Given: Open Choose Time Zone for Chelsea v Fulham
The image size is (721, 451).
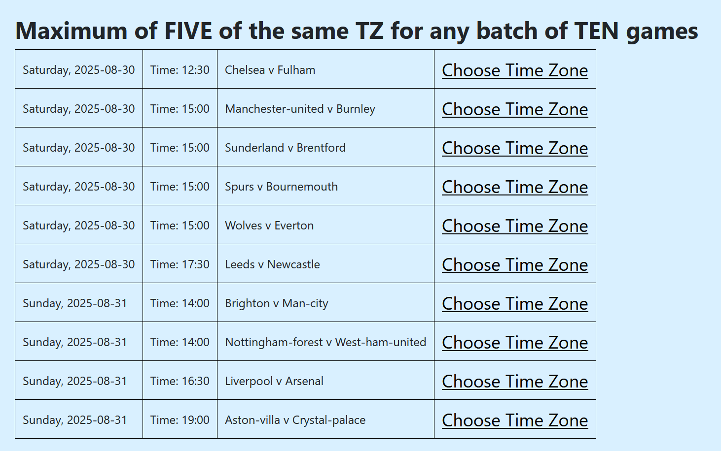Looking at the screenshot, I should 514,70.
